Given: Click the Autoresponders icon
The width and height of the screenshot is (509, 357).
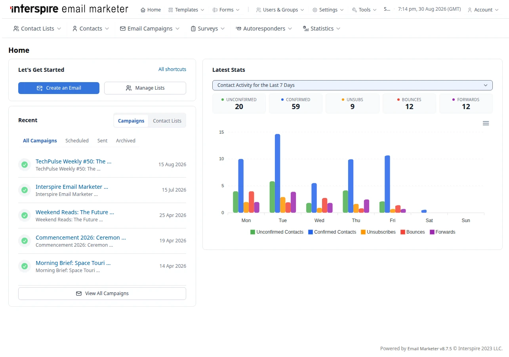Looking at the screenshot, I should pos(238,29).
